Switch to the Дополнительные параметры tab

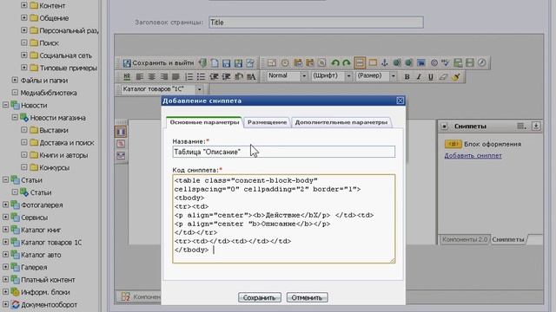point(341,122)
